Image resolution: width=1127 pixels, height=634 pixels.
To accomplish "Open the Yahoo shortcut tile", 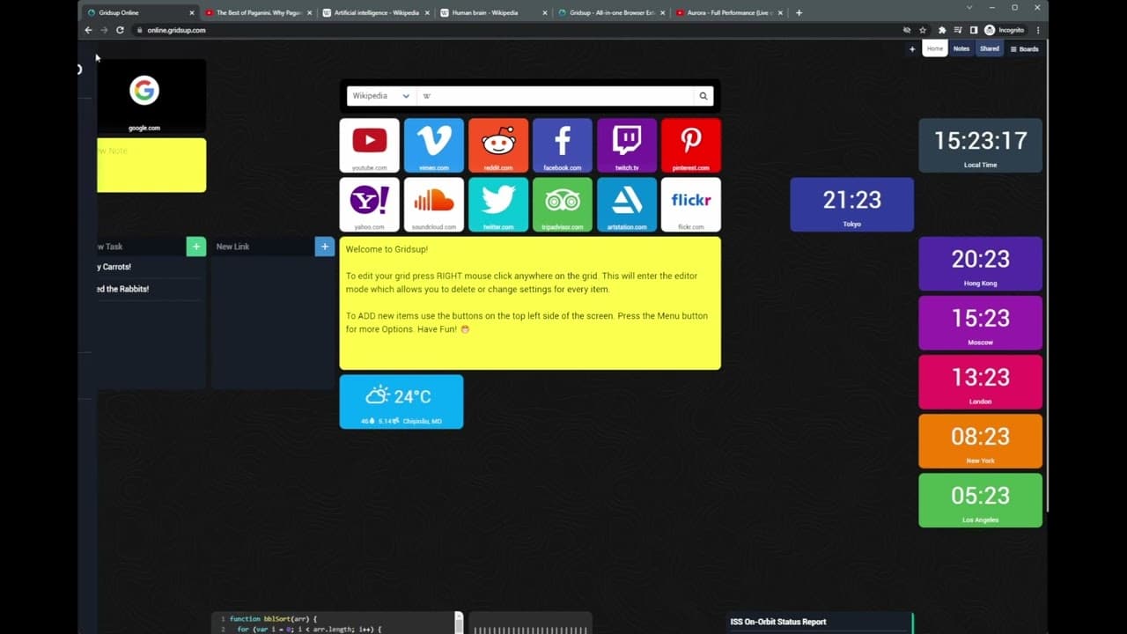I will [x=369, y=204].
